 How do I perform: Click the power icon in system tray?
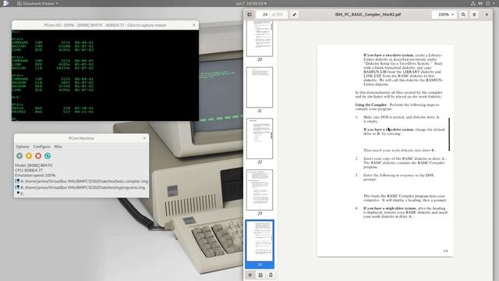click(x=487, y=3)
